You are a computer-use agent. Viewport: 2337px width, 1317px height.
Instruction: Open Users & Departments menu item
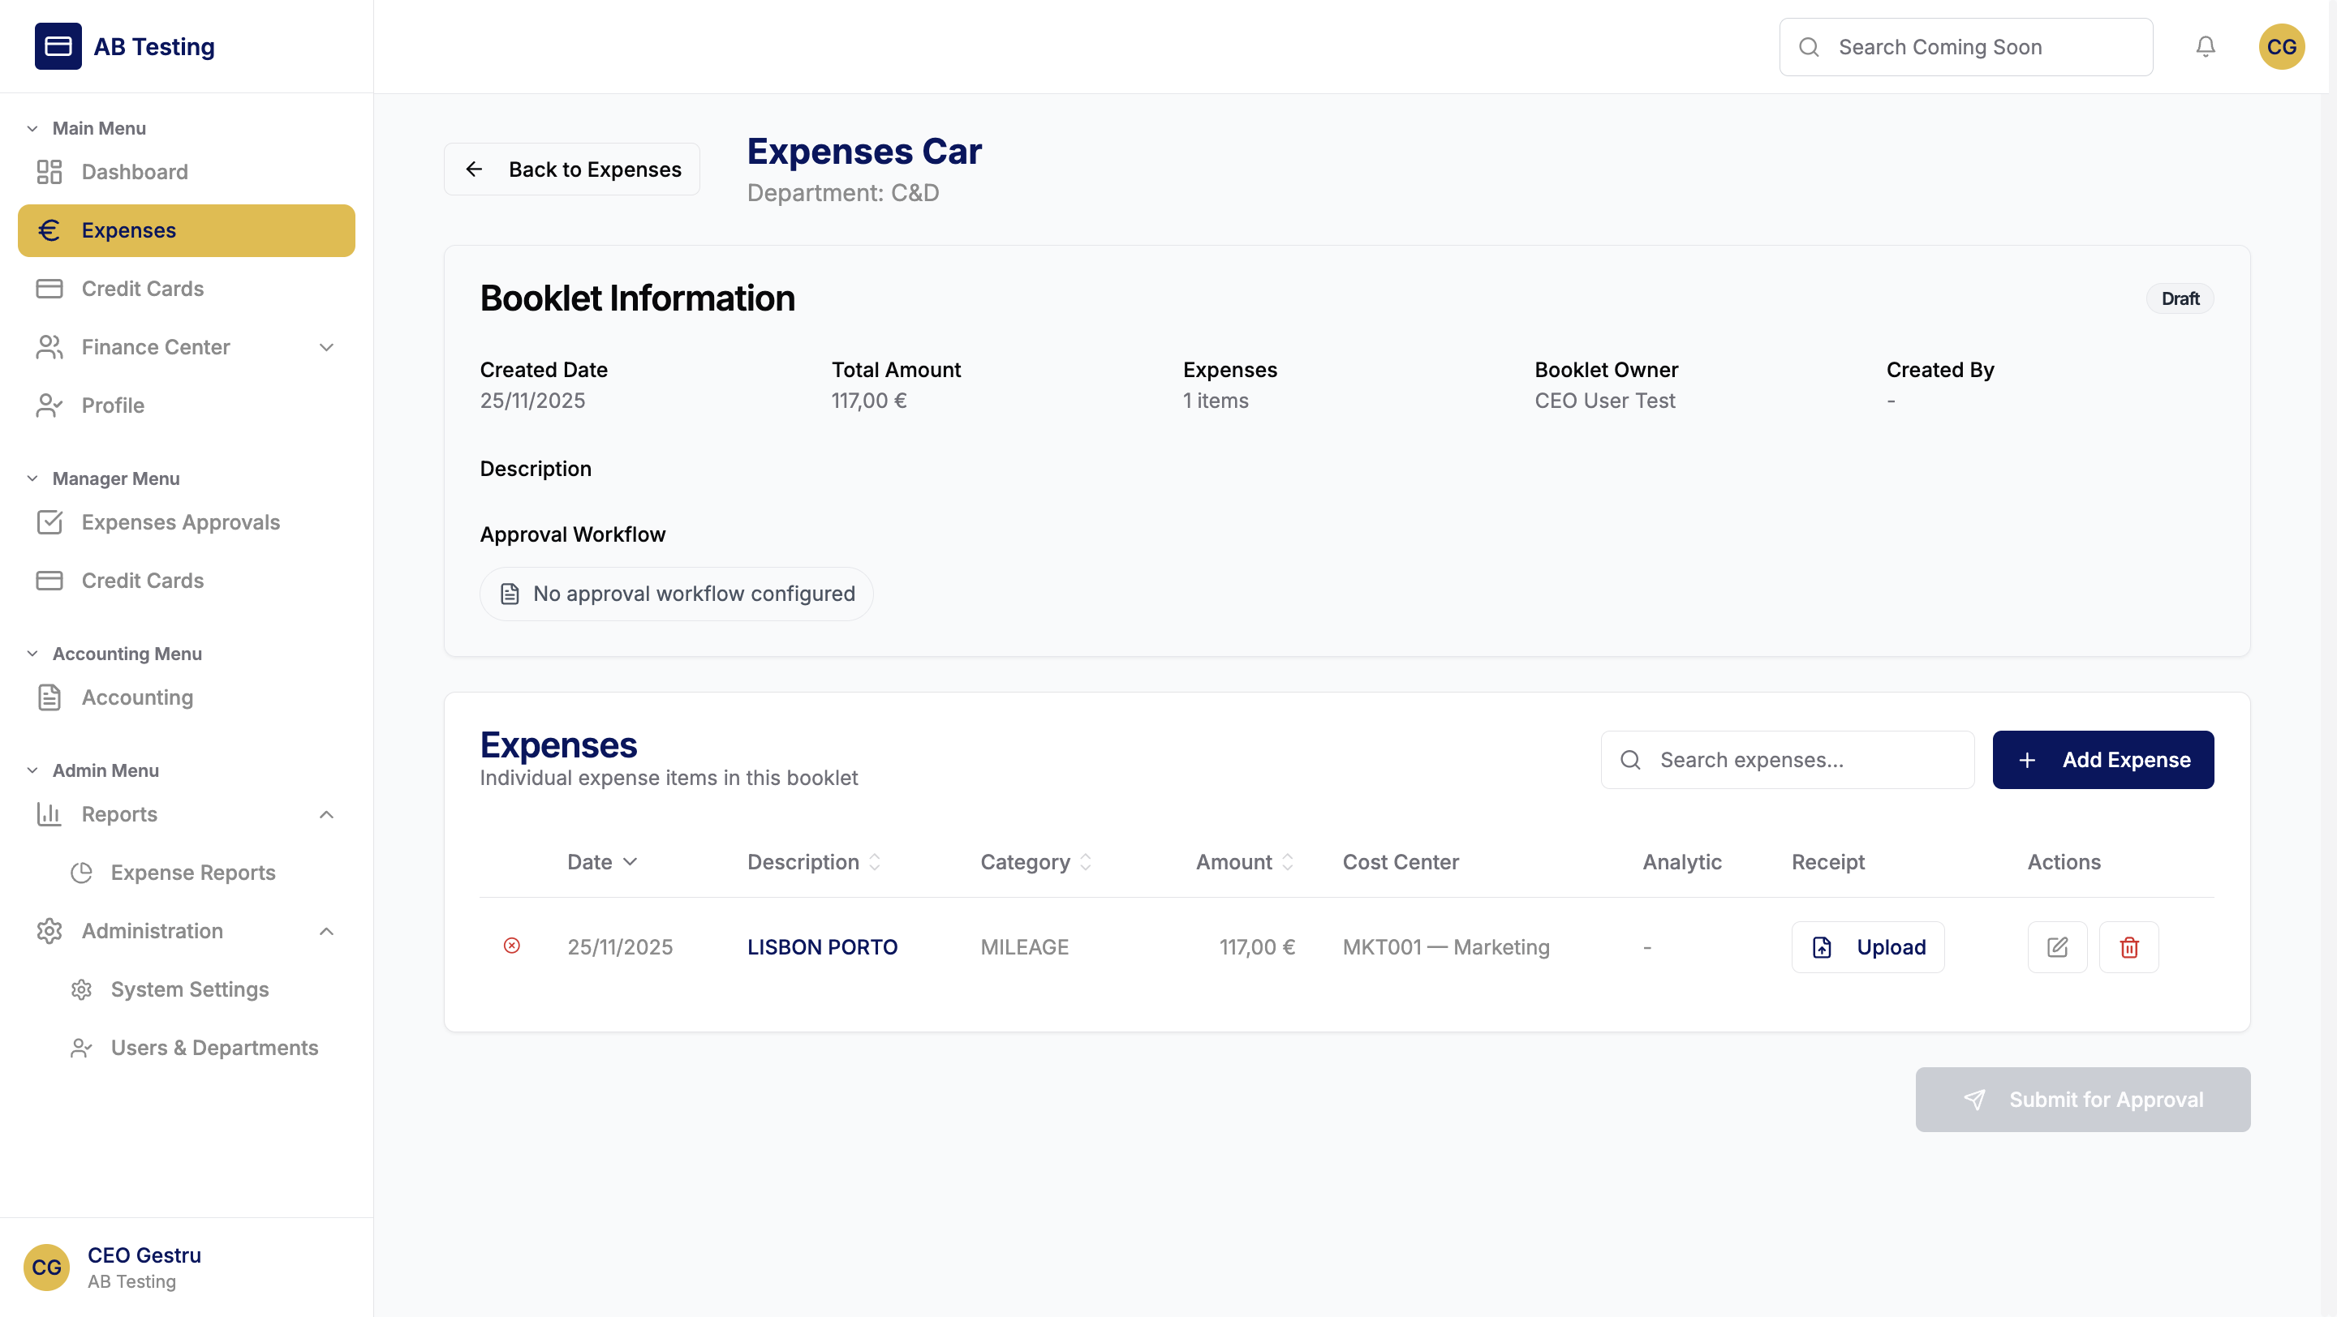pyautogui.click(x=215, y=1048)
